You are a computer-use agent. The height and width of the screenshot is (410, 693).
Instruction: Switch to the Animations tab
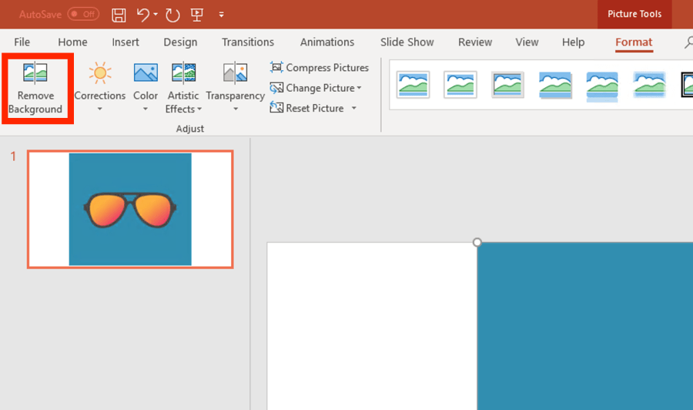[x=327, y=42]
